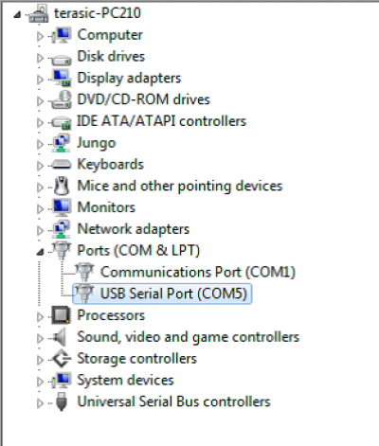Expand the Network adapters node
This screenshot has width=379, height=446.
tap(40, 230)
